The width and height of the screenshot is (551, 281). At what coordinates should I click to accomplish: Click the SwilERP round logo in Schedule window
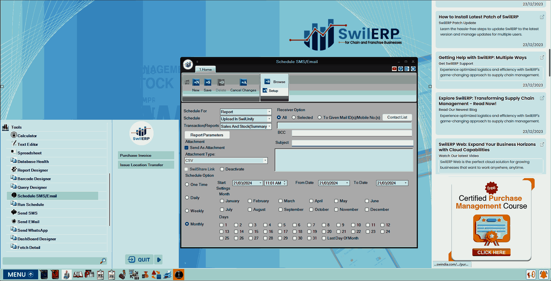pos(188,64)
